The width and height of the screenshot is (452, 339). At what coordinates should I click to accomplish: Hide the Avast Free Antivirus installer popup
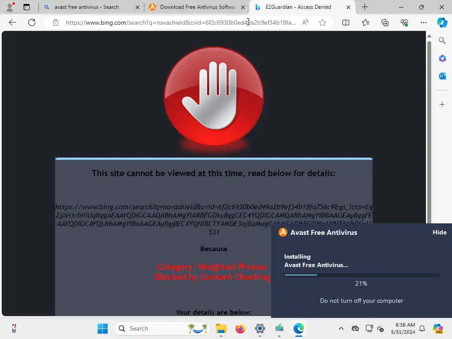[x=439, y=232]
